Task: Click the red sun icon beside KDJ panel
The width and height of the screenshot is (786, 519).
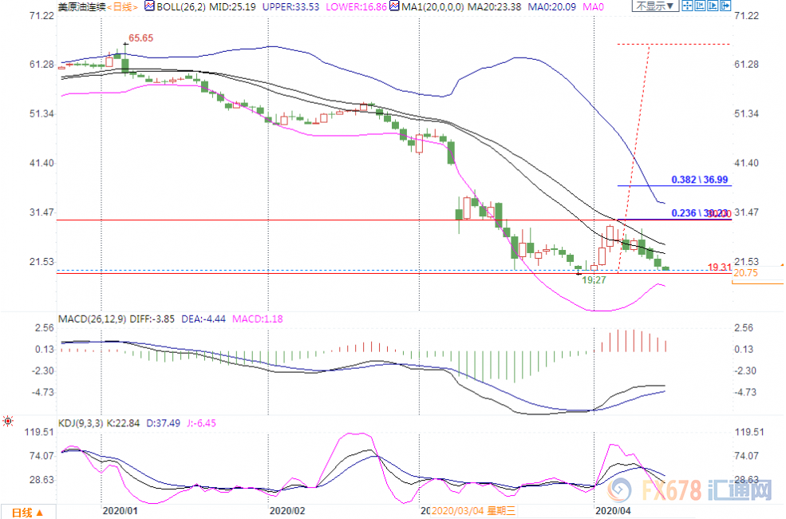Action: pyautogui.click(x=8, y=420)
